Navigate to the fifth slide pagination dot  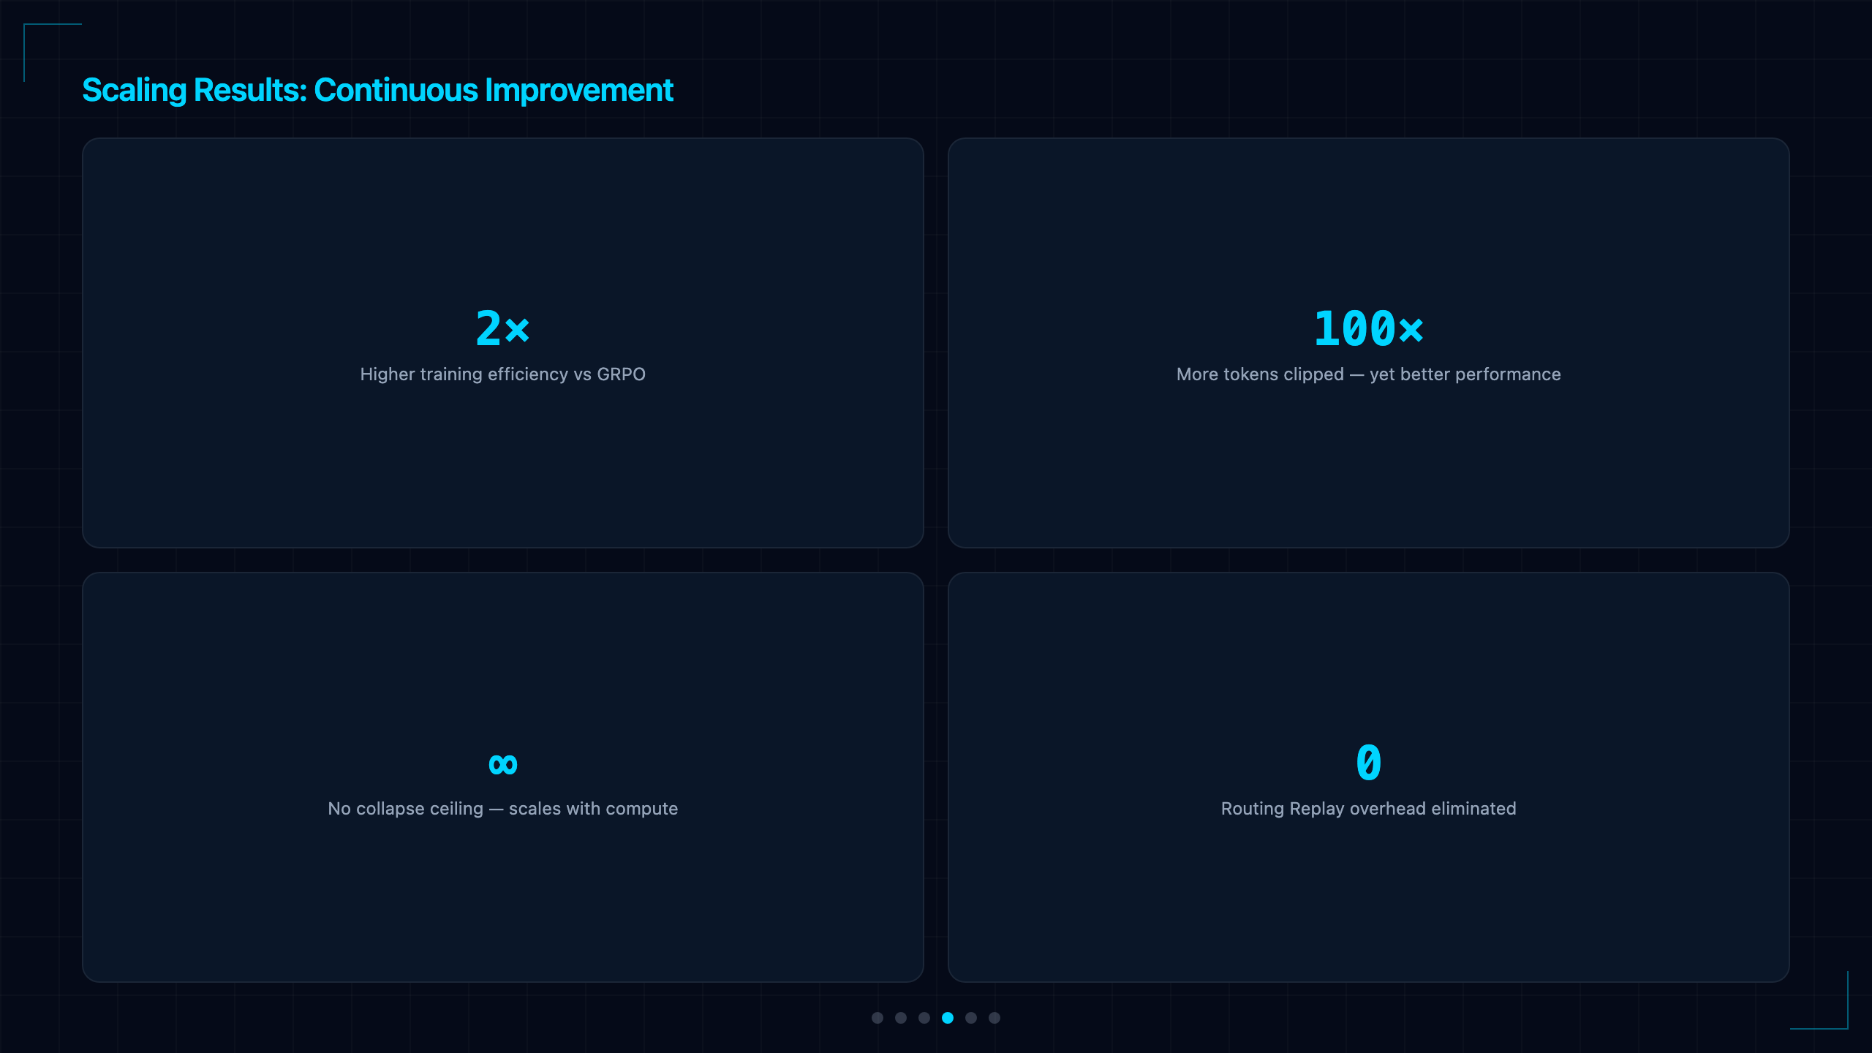click(x=971, y=1018)
